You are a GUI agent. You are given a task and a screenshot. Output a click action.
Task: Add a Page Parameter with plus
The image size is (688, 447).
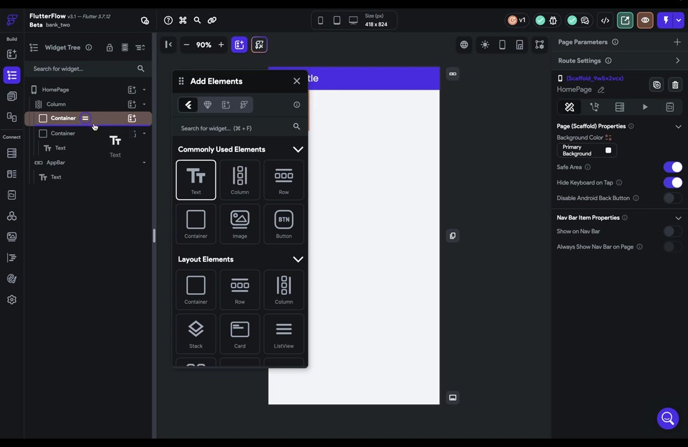pyautogui.click(x=677, y=42)
